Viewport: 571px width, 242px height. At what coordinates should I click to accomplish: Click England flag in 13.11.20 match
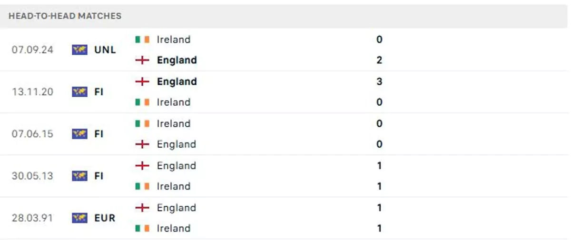(x=142, y=81)
